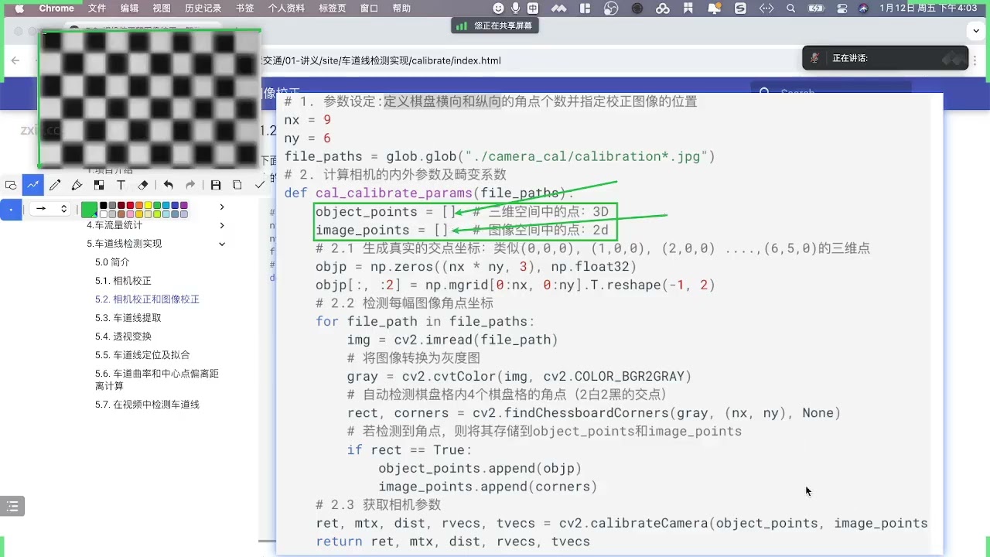The image size is (990, 557).
Task: Go to 5.5. 车道线定位及拟合 page
Action: click(142, 355)
